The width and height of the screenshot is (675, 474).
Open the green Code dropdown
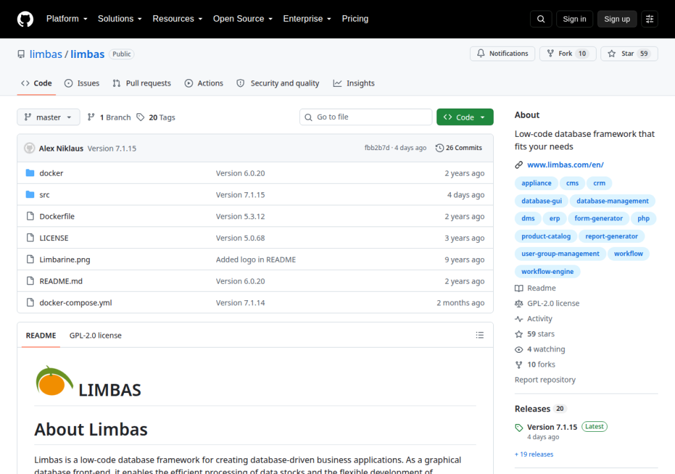coord(465,117)
